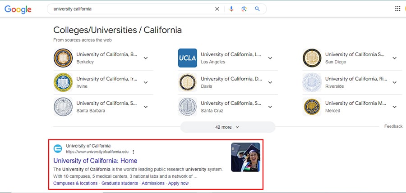The width and height of the screenshot is (406, 193).
Task: Click the UC Berkeley seal logo
Action: click(x=63, y=58)
